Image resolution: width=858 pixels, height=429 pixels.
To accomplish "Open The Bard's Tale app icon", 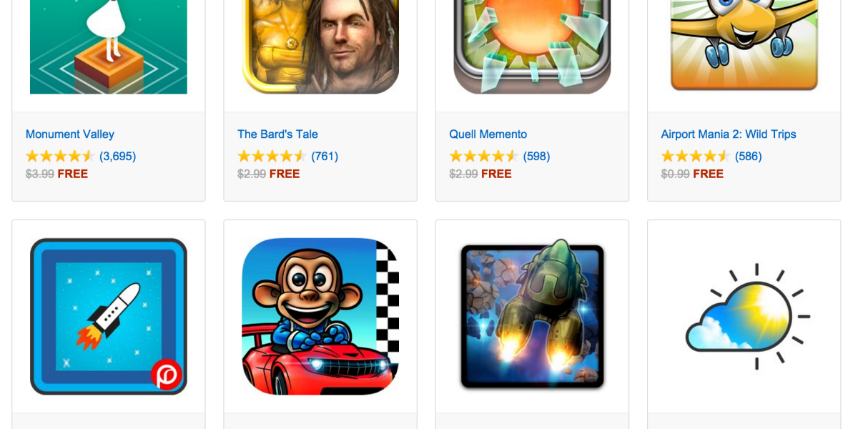I will pyautogui.click(x=320, y=46).
